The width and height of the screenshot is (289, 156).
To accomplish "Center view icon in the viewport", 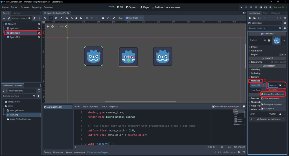I will 48,27.
